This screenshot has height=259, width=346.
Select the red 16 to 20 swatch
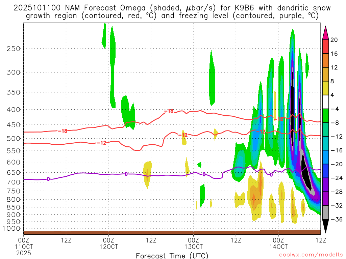pos(325,47)
